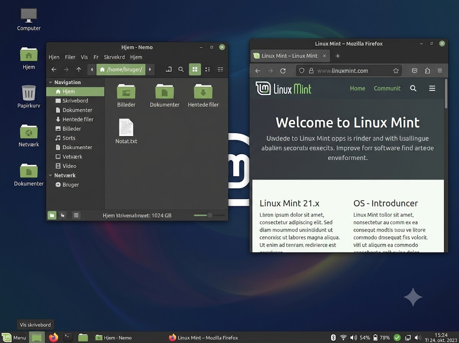Open Firefox extensions icon
This screenshot has height=343, width=459.
(x=427, y=70)
